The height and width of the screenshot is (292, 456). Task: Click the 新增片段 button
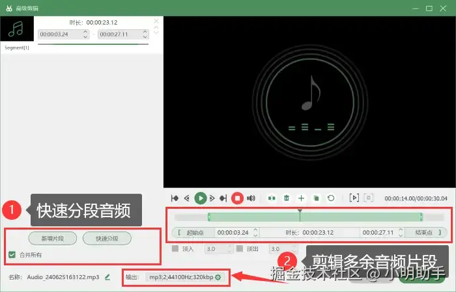point(53,239)
